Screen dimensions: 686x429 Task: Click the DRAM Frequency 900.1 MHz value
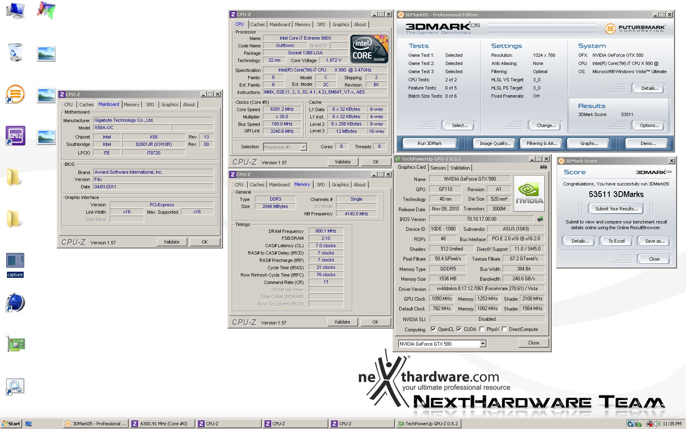[325, 231]
